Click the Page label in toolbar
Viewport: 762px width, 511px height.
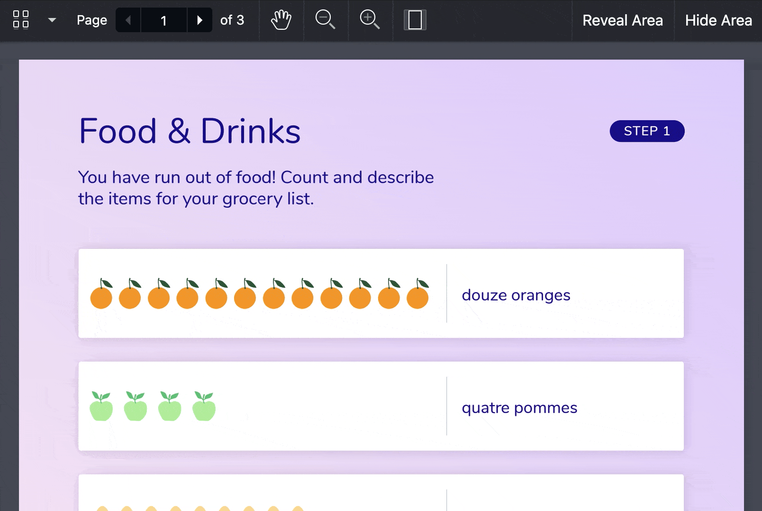click(92, 20)
